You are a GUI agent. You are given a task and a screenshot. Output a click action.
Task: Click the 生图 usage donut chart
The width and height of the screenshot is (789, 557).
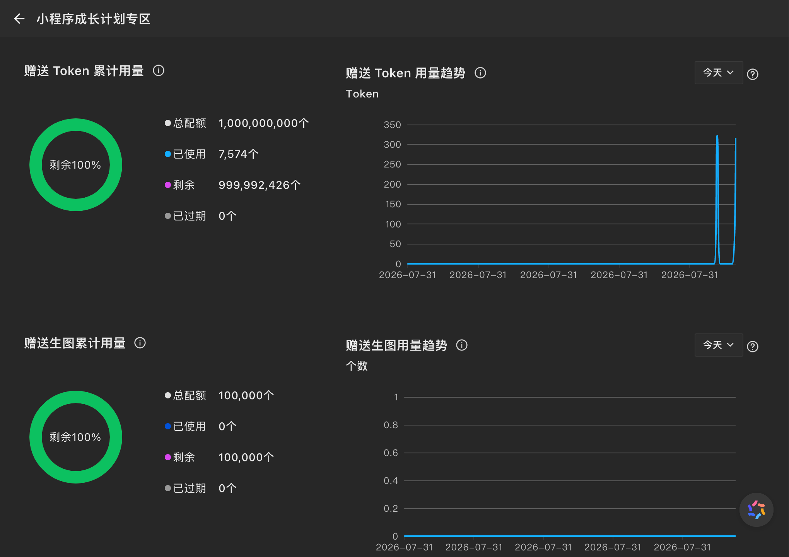click(76, 437)
